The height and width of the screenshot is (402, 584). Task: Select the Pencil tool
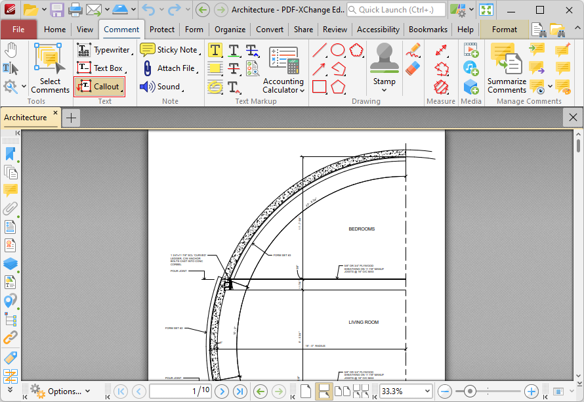(413, 50)
